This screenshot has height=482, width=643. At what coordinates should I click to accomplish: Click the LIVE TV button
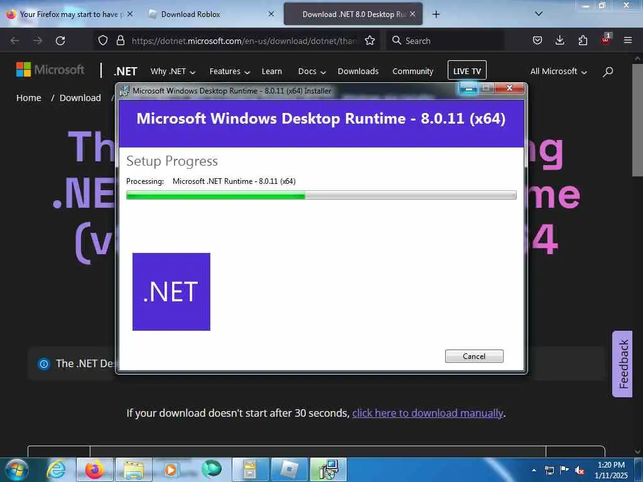(x=467, y=71)
